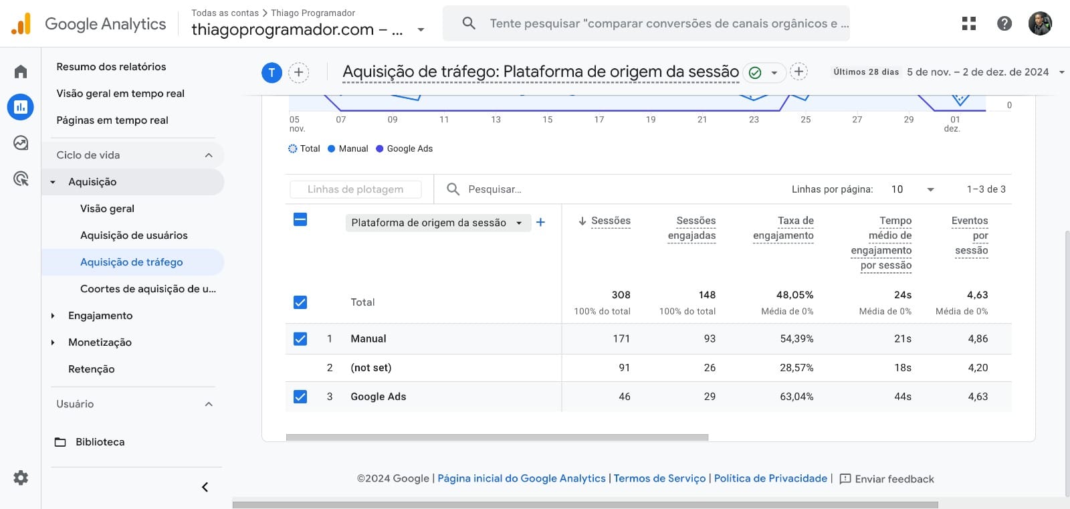1070x509 pixels.
Task: Open the date range dropdown arrow
Action: pos(1061,72)
